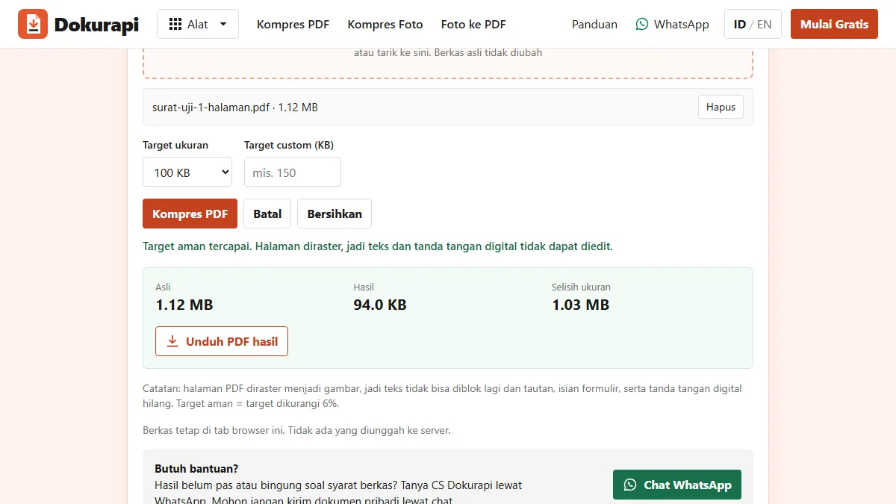Screen dimensions: 896x504
Task: Open the Kompres PDF nav link
Action: pyautogui.click(x=293, y=25)
